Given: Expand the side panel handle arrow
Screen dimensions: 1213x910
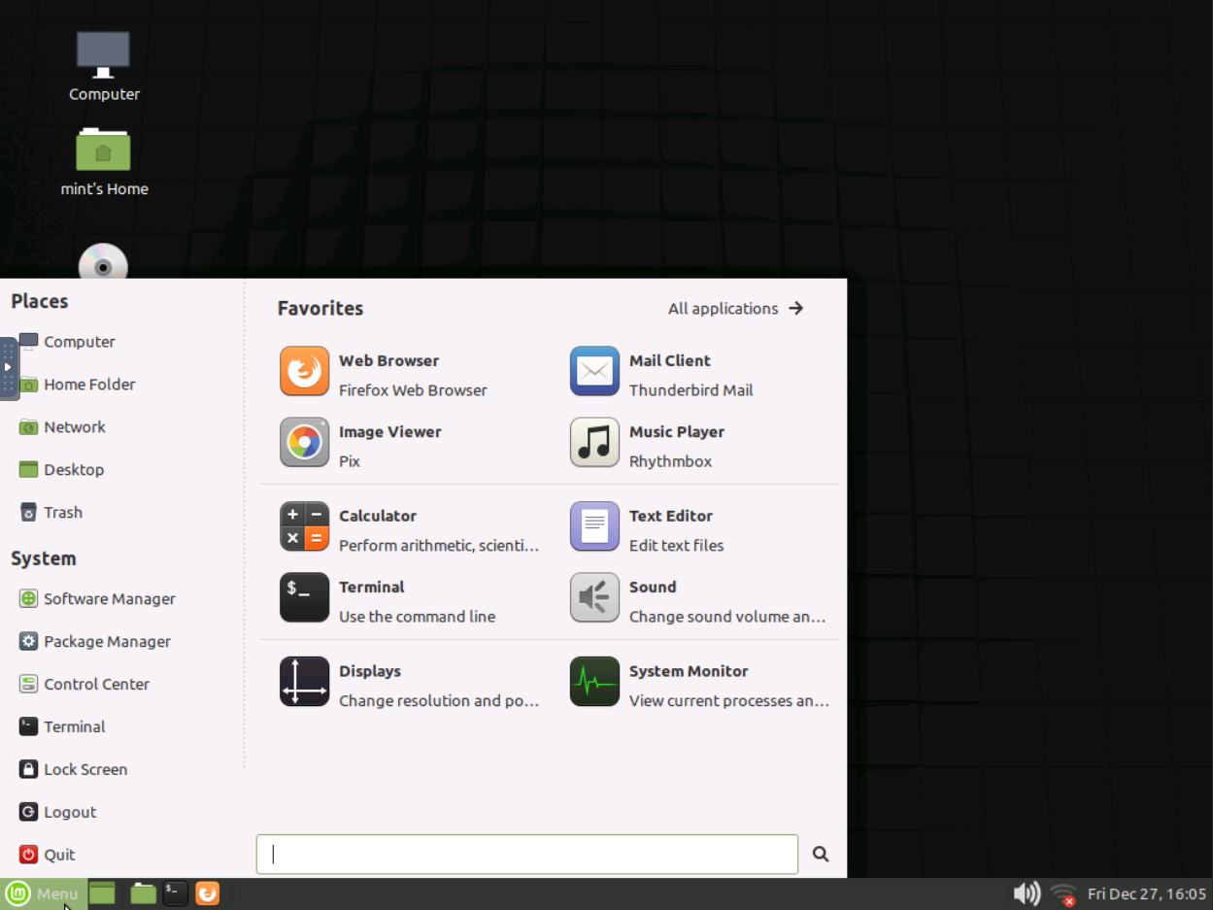Looking at the screenshot, I should tap(9, 368).
